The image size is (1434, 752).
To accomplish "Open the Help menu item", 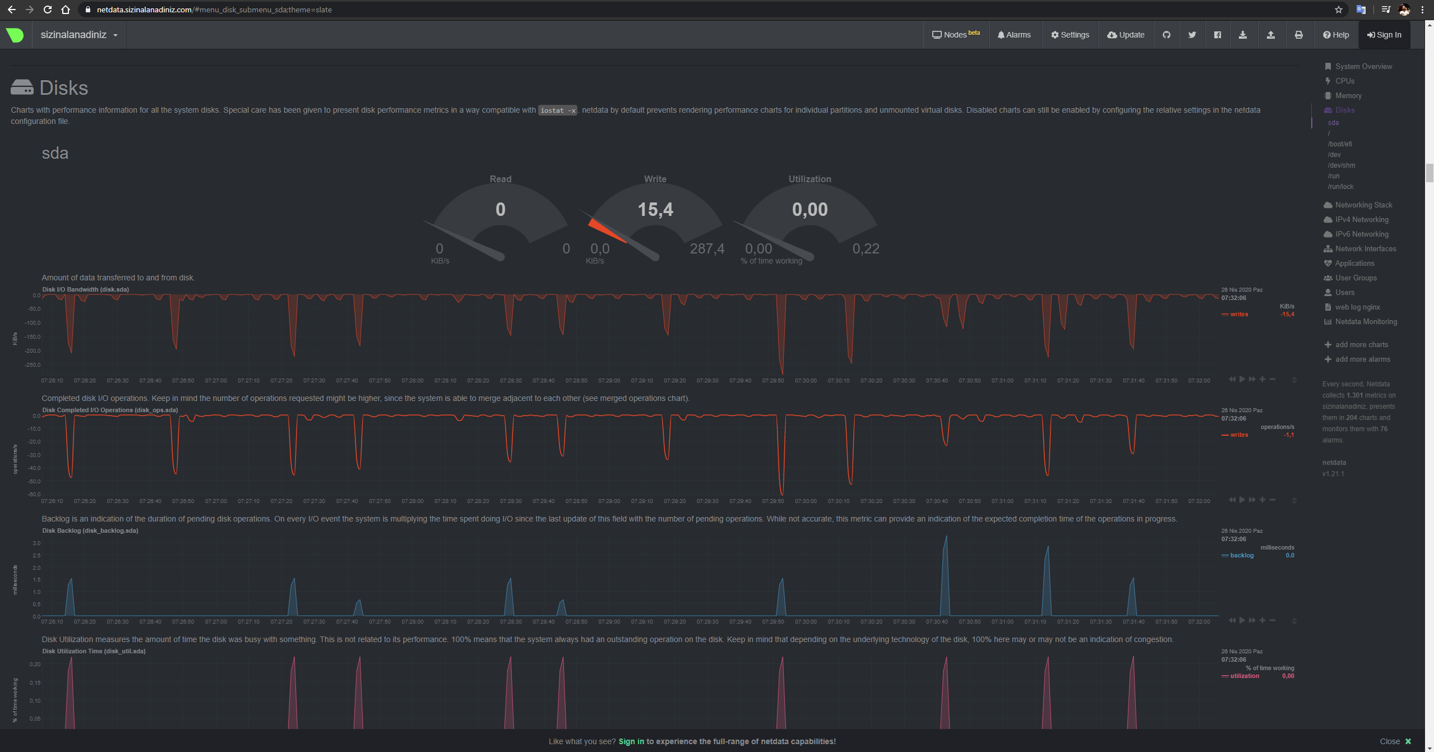I will point(1336,35).
